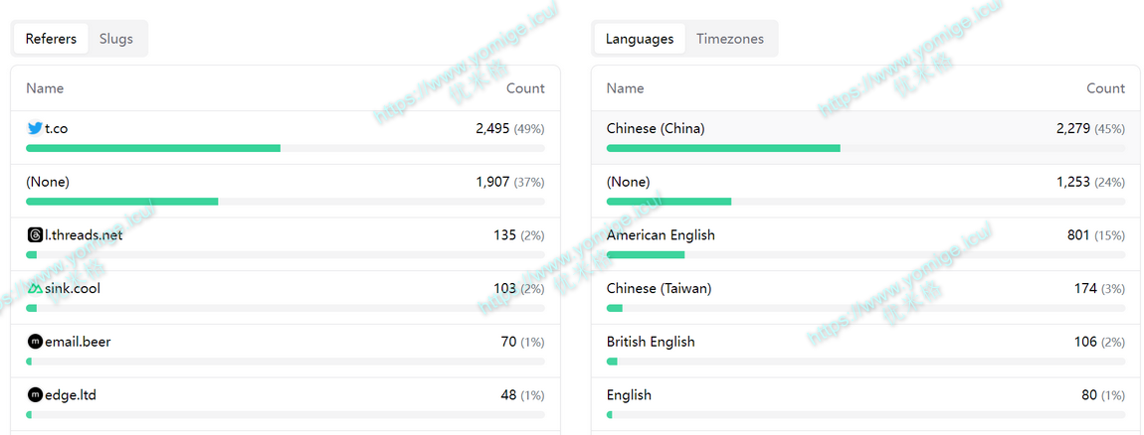Click the Chinese (China) progress bar
Screen dimensions: 1144x435
coord(723,148)
